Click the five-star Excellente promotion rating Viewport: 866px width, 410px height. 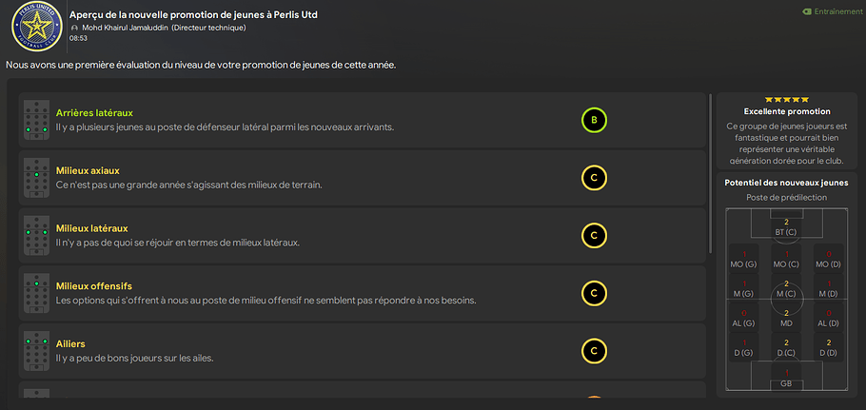point(786,100)
